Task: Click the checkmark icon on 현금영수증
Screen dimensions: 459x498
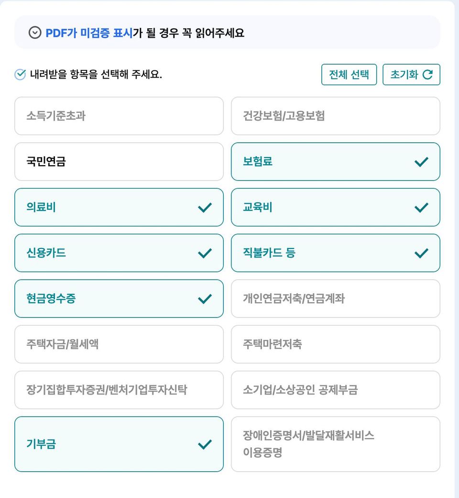Action: coord(205,299)
